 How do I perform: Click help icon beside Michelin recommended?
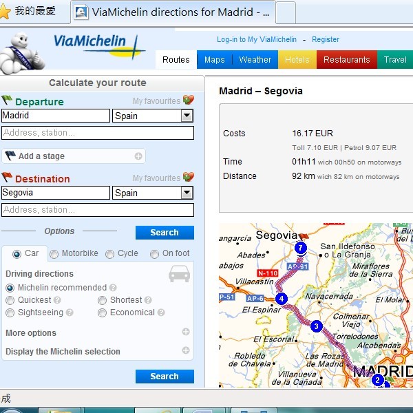(x=113, y=288)
